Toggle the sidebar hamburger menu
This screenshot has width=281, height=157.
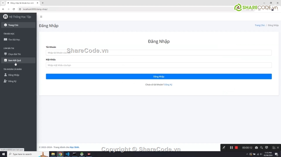click(41, 17)
